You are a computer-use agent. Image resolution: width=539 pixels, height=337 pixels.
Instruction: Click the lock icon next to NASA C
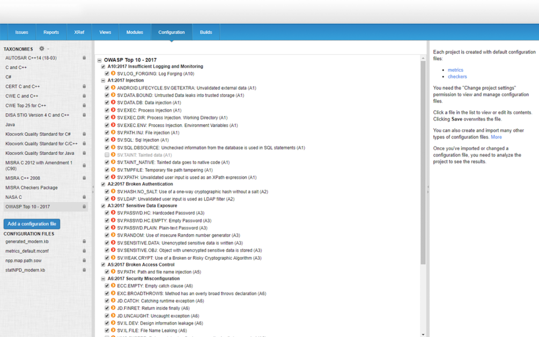point(84,197)
